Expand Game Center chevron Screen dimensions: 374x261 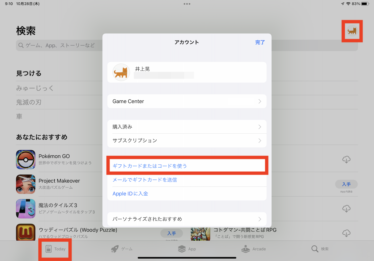[x=260, y=101]
